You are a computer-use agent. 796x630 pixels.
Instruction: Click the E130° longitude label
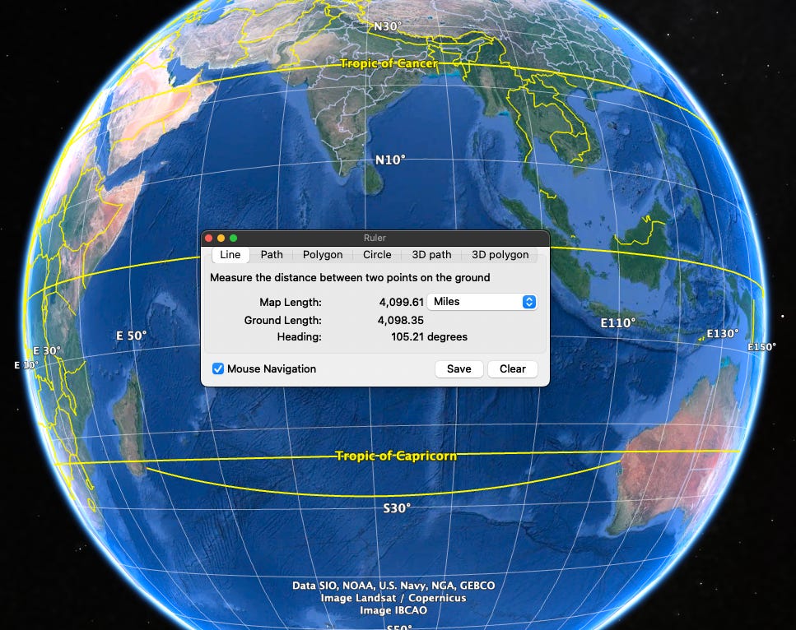[723, 334]
